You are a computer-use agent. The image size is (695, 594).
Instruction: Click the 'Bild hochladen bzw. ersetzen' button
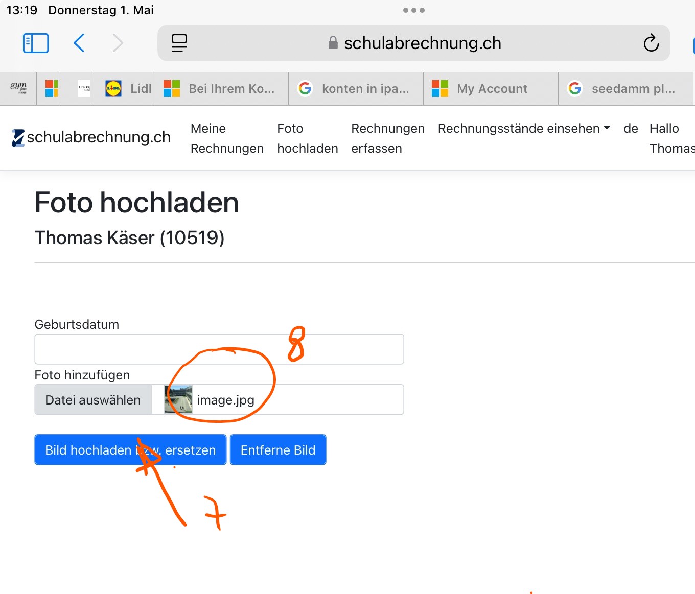[130, 450]
